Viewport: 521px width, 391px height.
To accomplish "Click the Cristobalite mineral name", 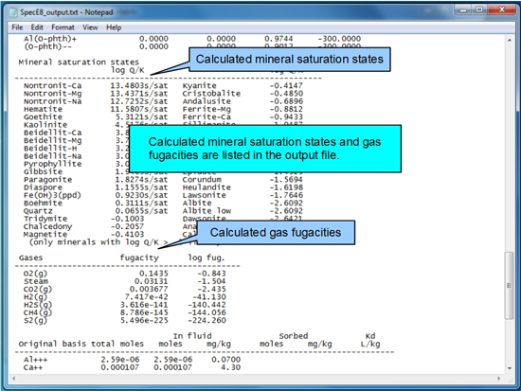I will [x=211, y=94].
